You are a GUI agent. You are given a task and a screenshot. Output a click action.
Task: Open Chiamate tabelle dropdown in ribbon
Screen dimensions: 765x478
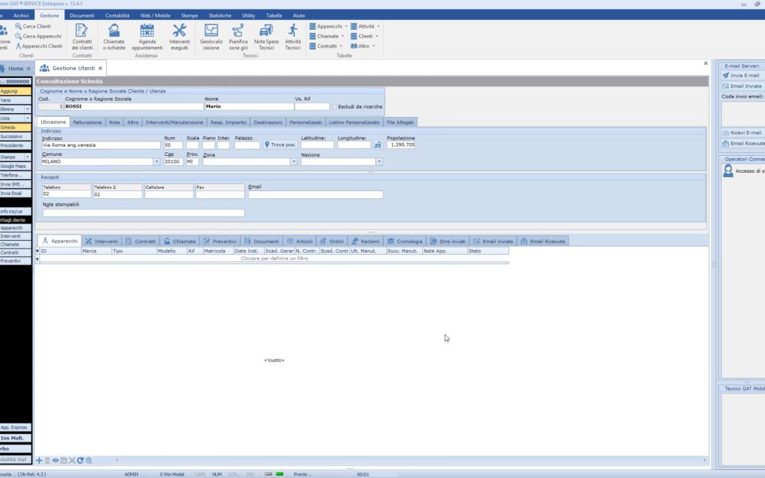(327, 36)
